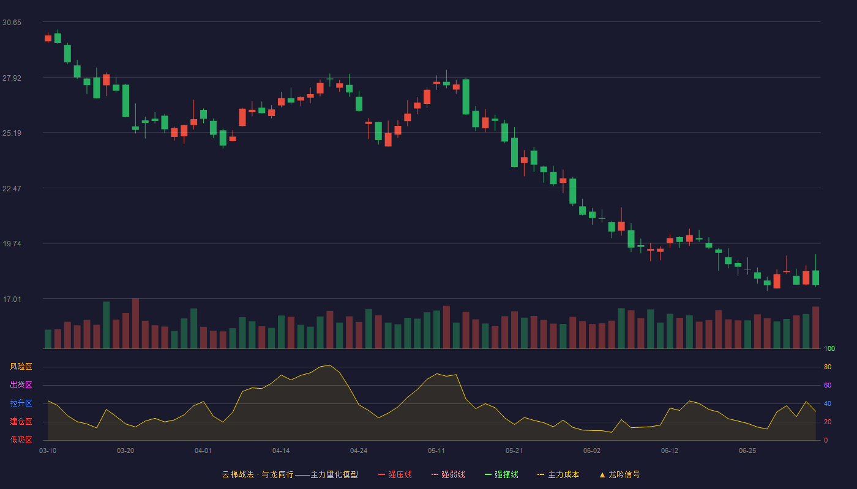Hide the 强压线 series via its label
Image resolution: width=857 pixels, height=489 pixels.
(400, 474)
